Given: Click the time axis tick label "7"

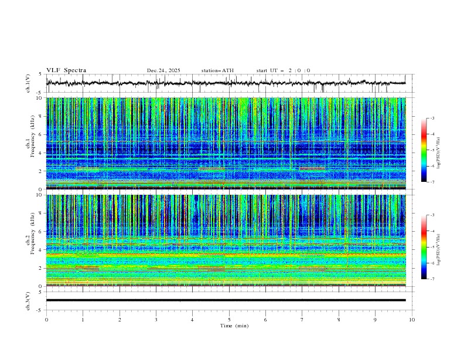Looking at the screenshot, I should tap(302, 320).
